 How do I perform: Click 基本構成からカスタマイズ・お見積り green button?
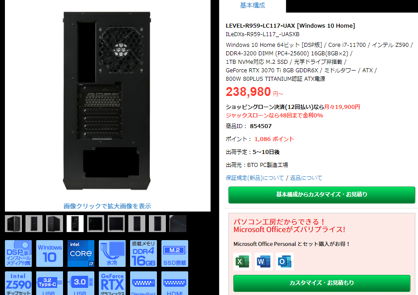coord(322,195)
